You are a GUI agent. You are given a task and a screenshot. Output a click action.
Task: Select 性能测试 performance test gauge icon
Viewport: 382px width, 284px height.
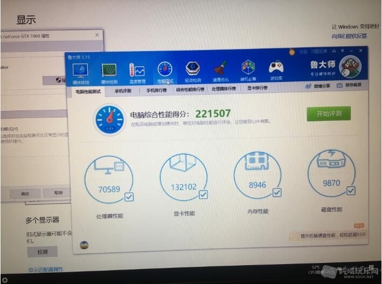click(165, 72)
